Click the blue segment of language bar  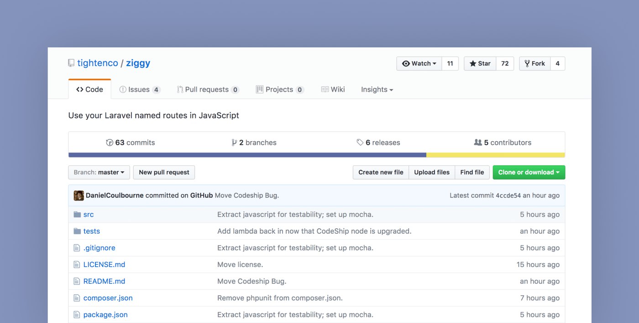tap(247, 155)
